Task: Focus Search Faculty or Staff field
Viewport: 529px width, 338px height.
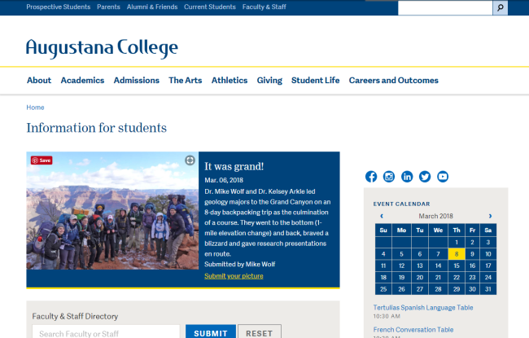Action: click(x=106, y=333)
